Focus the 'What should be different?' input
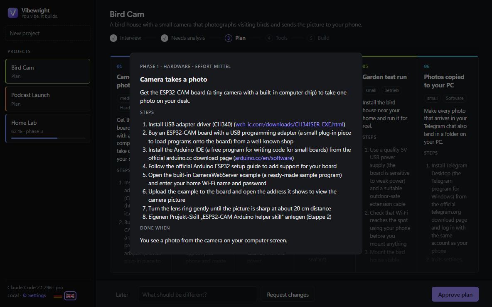492x307 pixels. click(x=198, y=295)
